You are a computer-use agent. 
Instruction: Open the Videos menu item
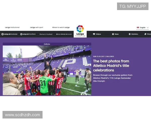pyautogui.click(x=97, y=34)
